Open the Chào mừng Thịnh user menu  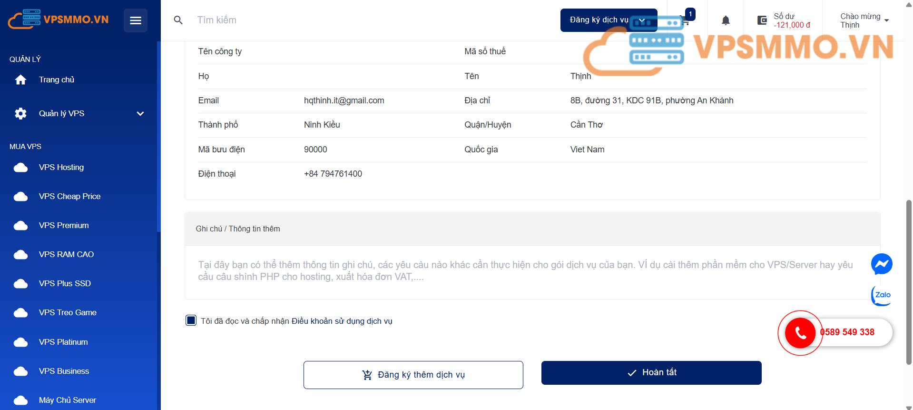tap(864, 20)
